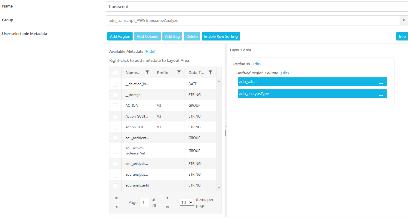The width and height of the screenshot is (411, 221).
Task: Click Enable Row Sorting button
Action: [221, 36]
